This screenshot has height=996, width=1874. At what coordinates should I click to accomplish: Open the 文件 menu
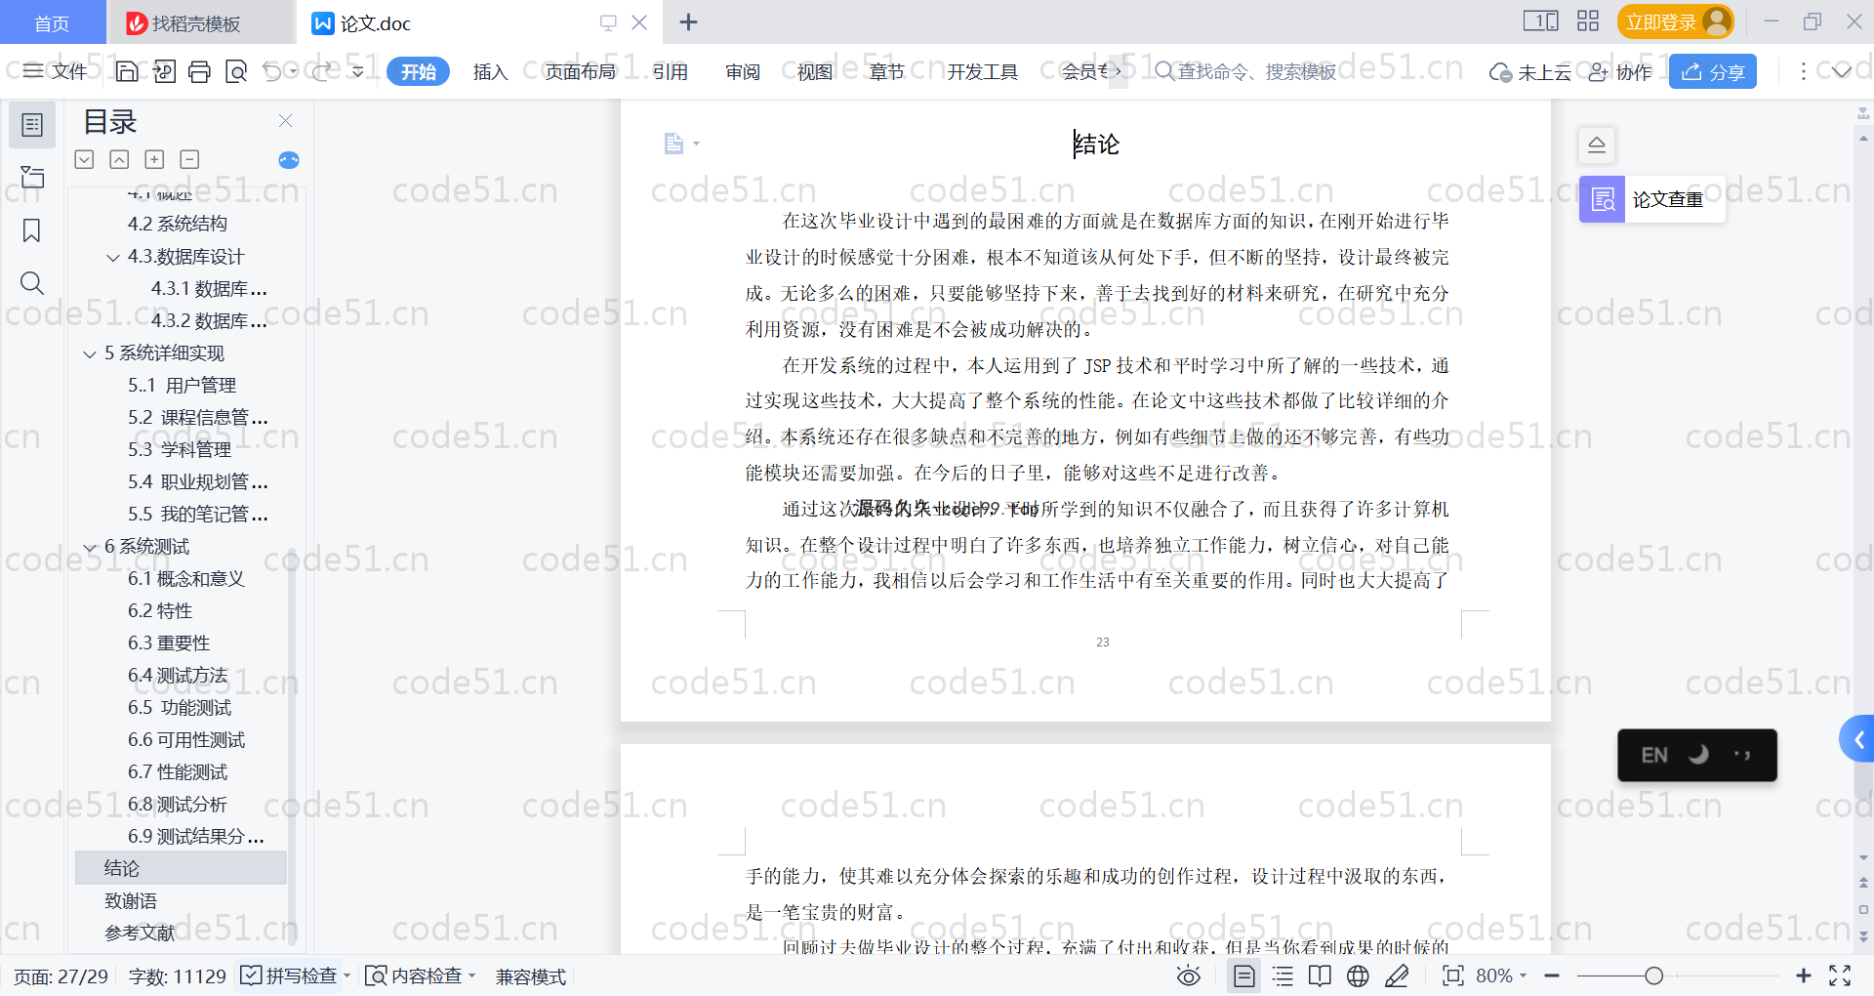coord(56,71)
